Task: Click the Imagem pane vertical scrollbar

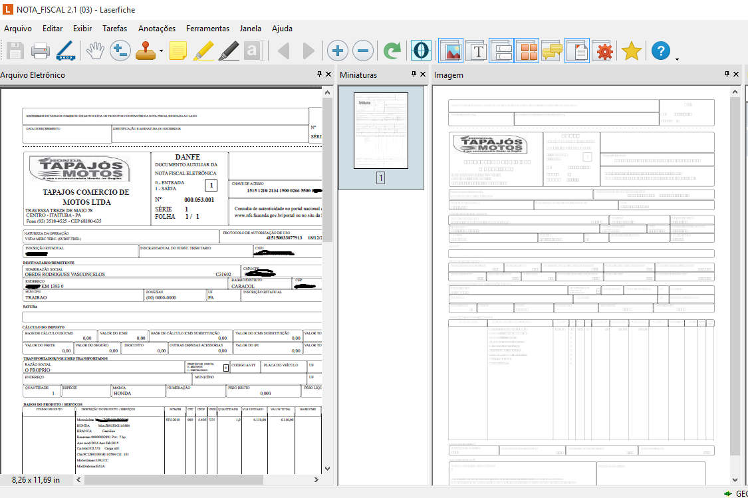Action: tap(735, 275)
